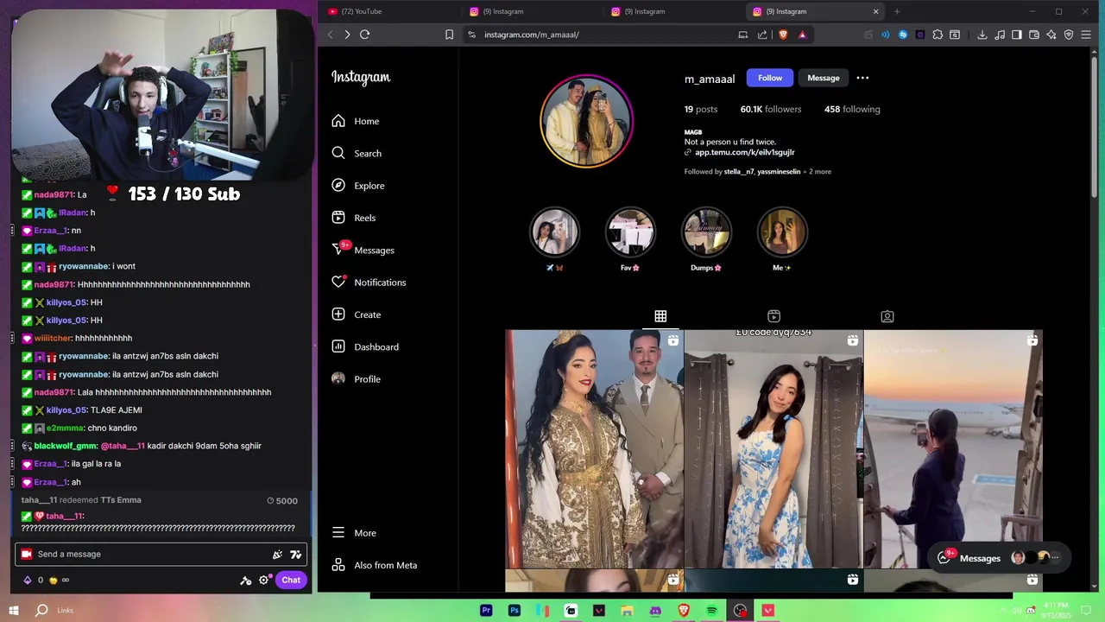The image size is (1105, 622).
Task: Go forward in browser history
Action: click(x=347, y=35)
